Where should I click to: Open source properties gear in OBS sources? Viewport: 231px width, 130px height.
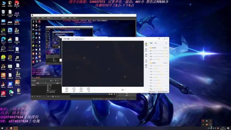(x=53, y=96)
